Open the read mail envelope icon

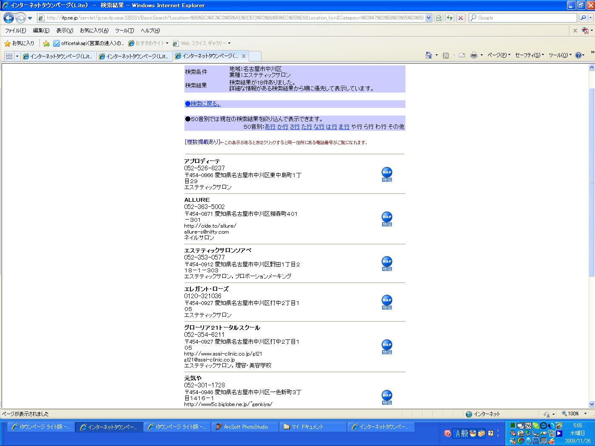pyautogui.click(x=462, y=55)
